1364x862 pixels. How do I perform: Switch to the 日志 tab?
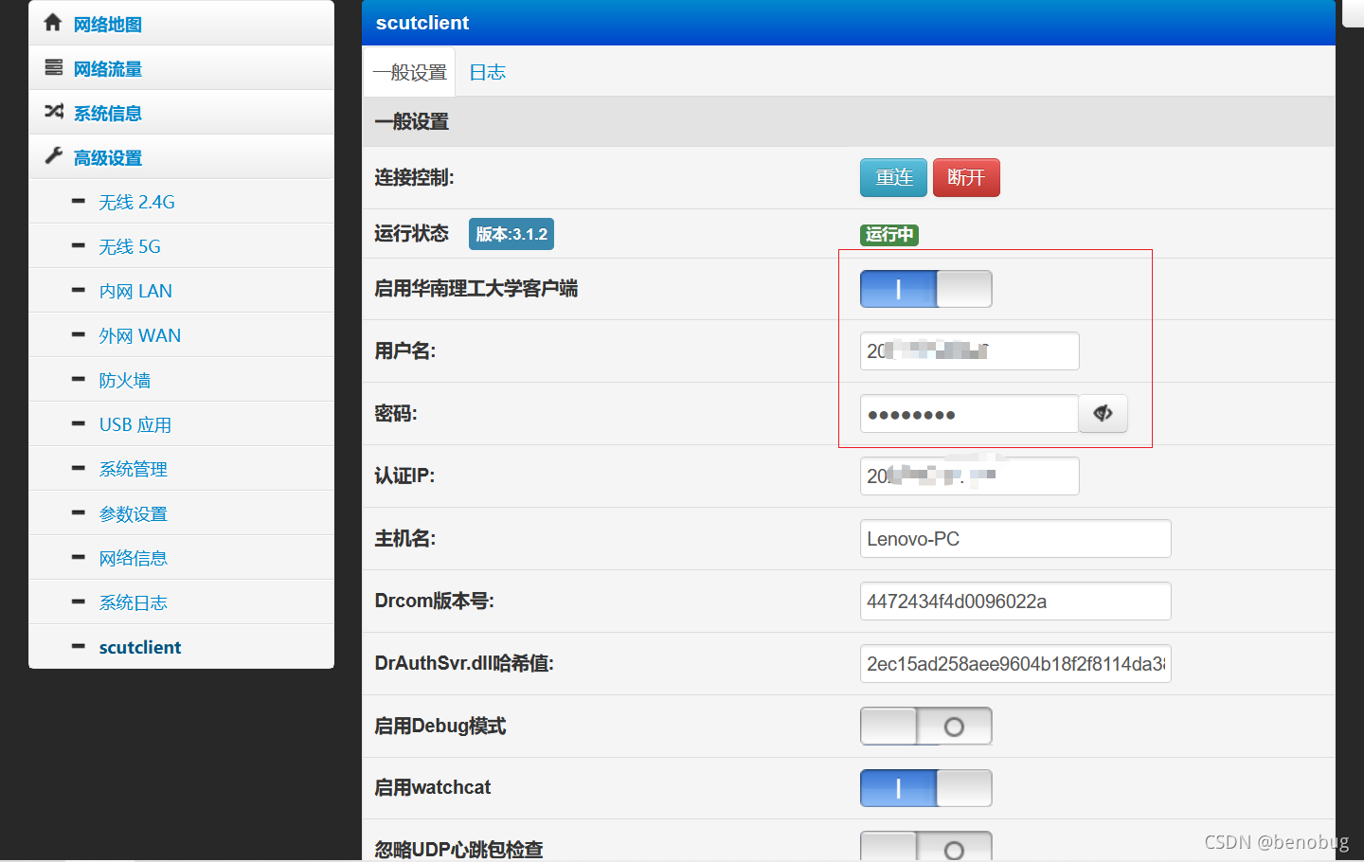488,72
